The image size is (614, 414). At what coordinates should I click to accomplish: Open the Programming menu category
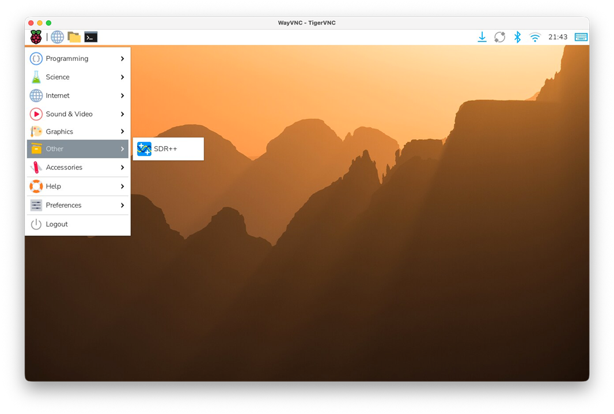coord(78,59)
